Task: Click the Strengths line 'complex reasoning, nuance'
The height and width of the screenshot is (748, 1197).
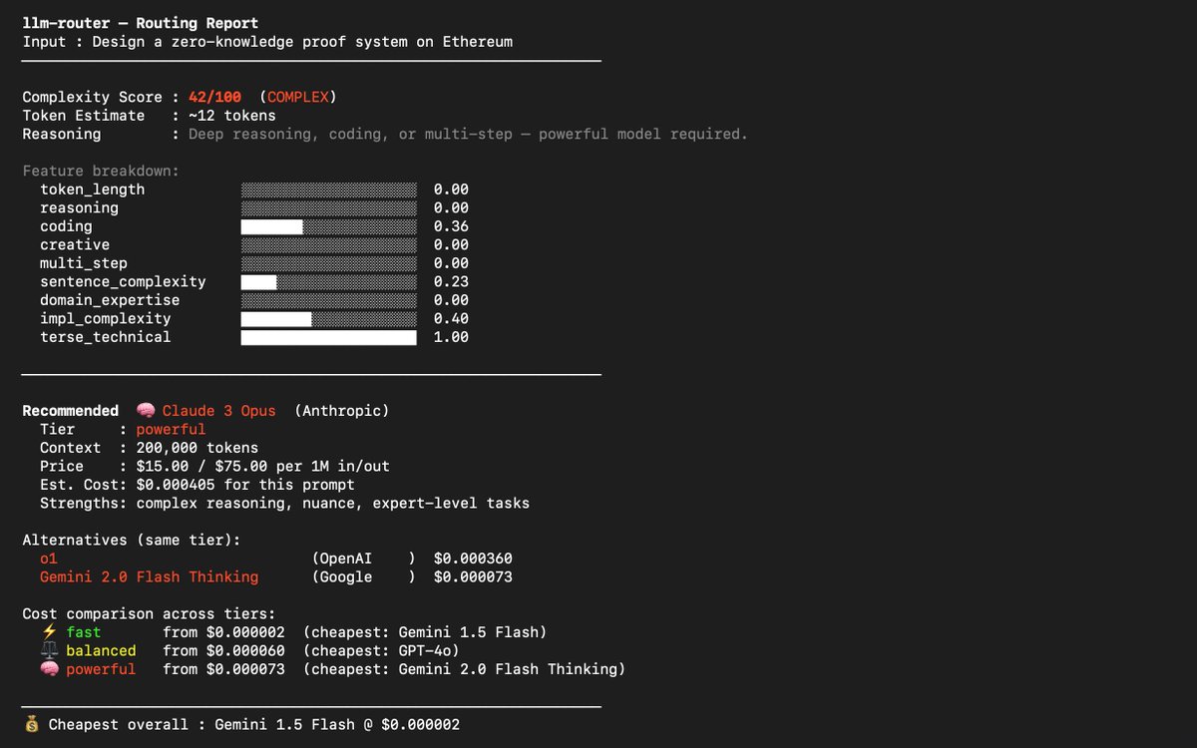Action: click(x=333, y=504)
